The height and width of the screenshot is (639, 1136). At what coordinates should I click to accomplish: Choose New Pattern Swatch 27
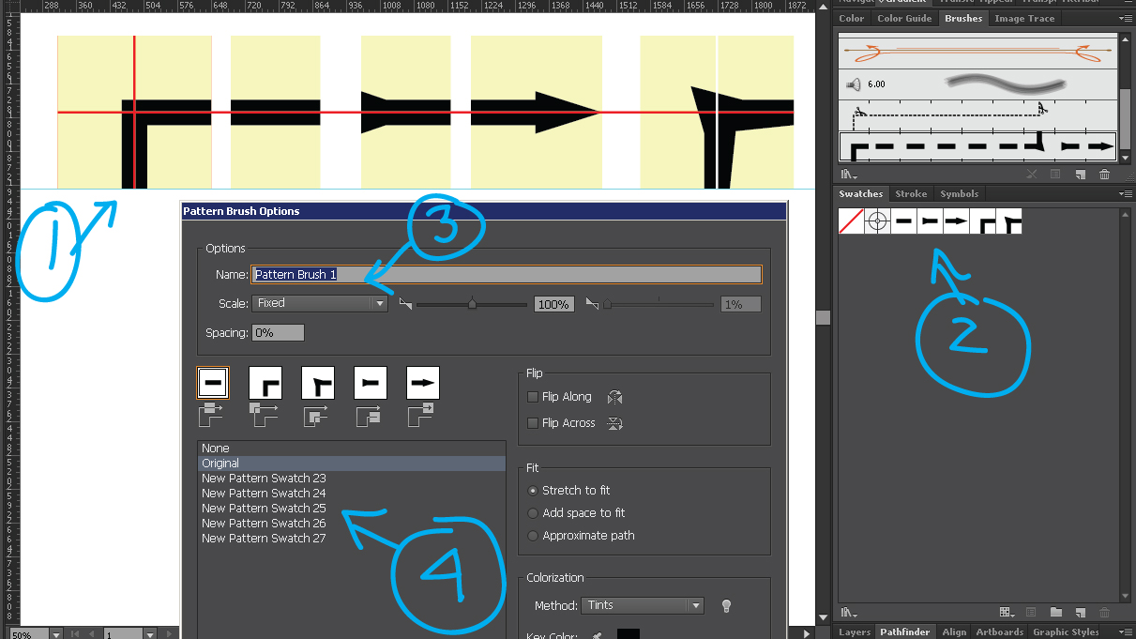point(351,539)
